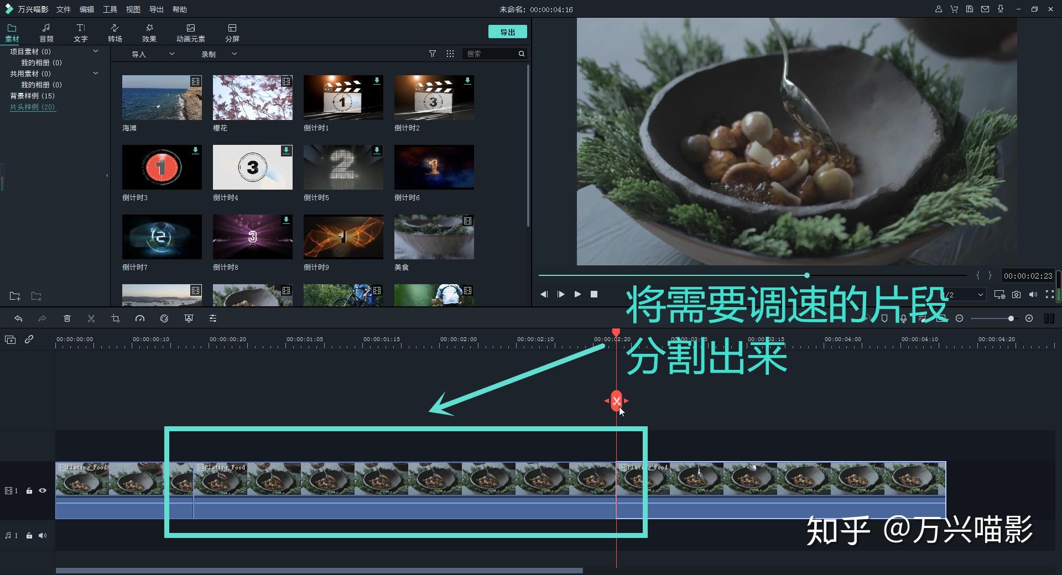
Task: Click the timeline zoom slider handle
Action: click(x=1011, y=318)
